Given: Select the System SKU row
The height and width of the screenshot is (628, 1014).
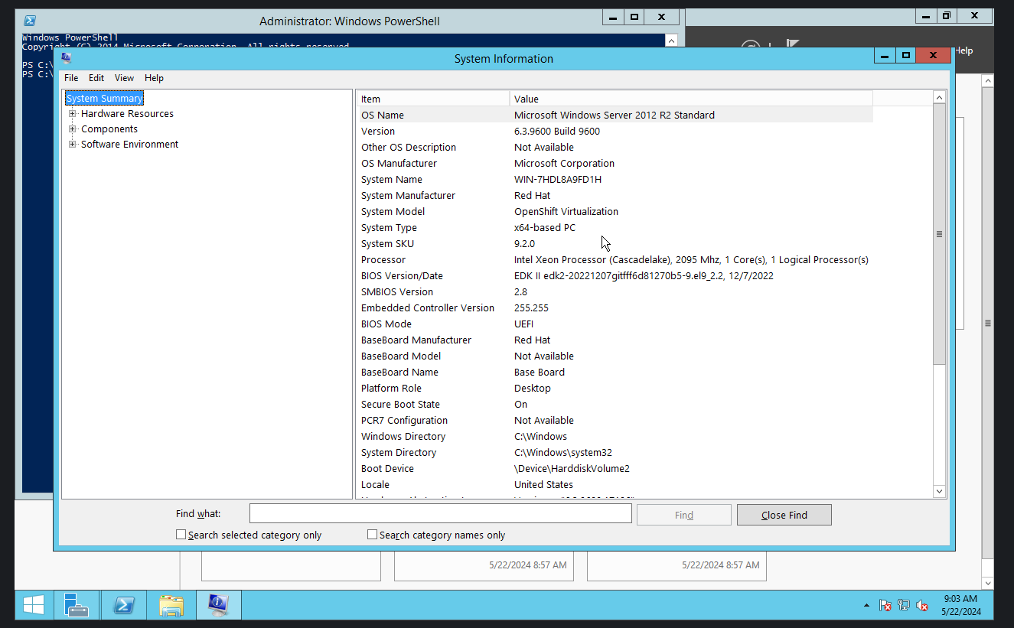Looking at the screenshot, I should (615, 243).
